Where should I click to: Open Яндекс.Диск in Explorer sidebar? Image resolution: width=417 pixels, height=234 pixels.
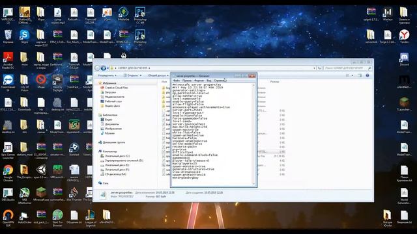(112, 105)
